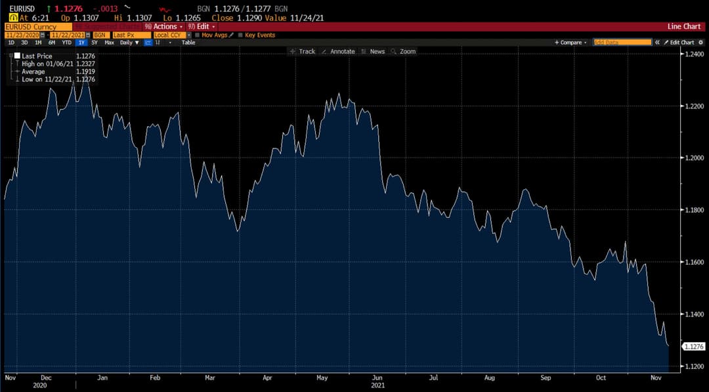Image resolution: width=709 pixels, height=392 pixels.
Task: Click the Line Chart title label
Action: pyautogui.click(x=683, y=27)
